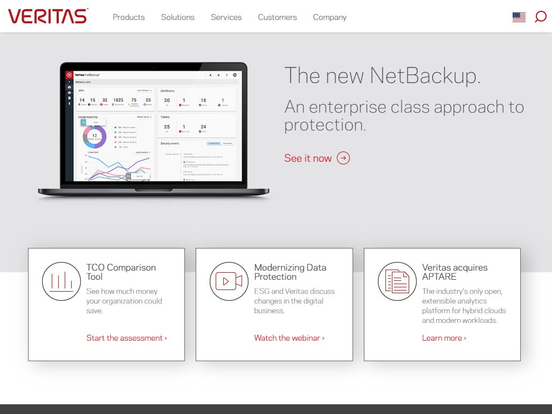
Task: Open the Customers menu
Action: pos(278,17)
